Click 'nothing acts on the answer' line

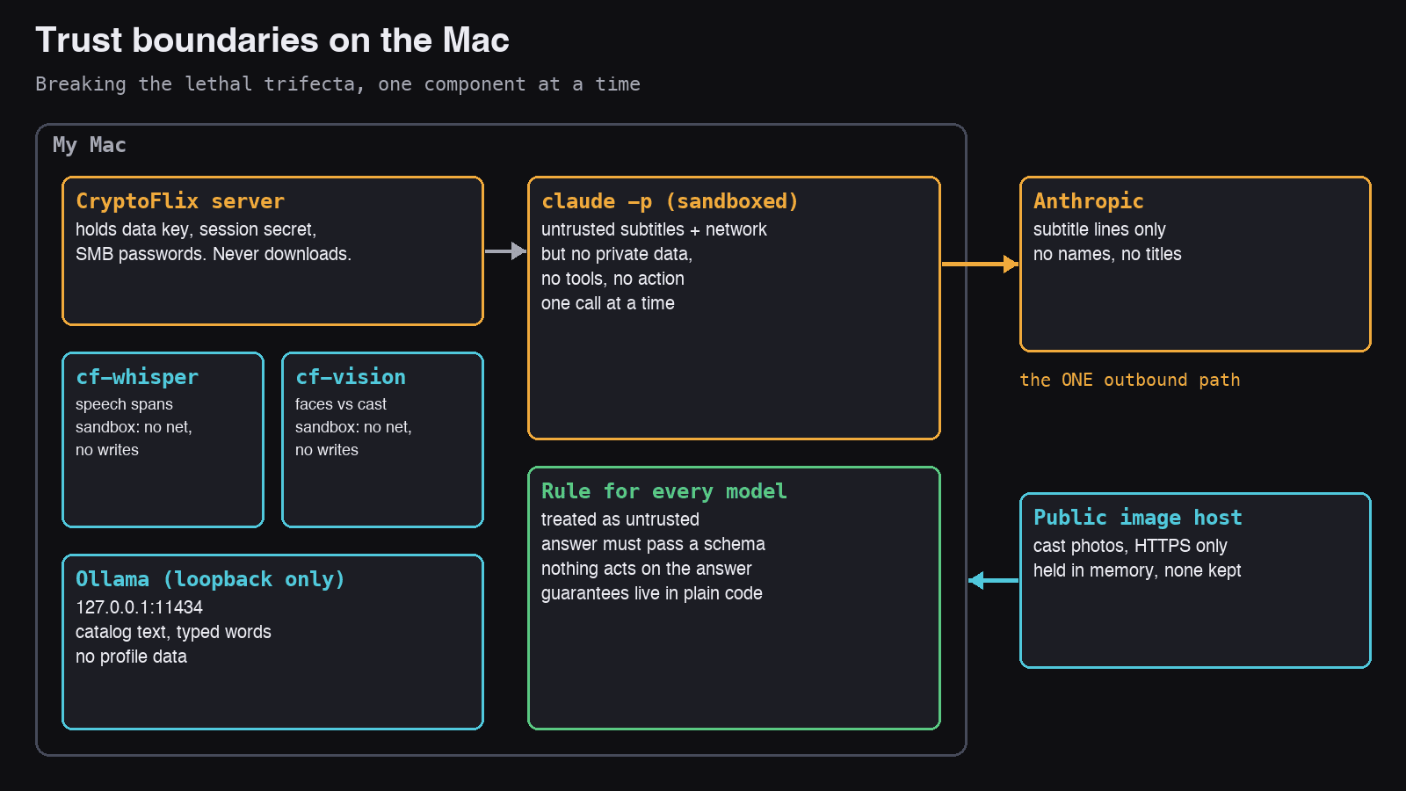coord(647,569)
